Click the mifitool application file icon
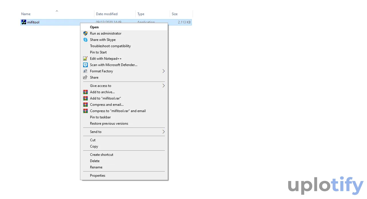The width and height of the screenshot is (367, 199). (24, 22)
